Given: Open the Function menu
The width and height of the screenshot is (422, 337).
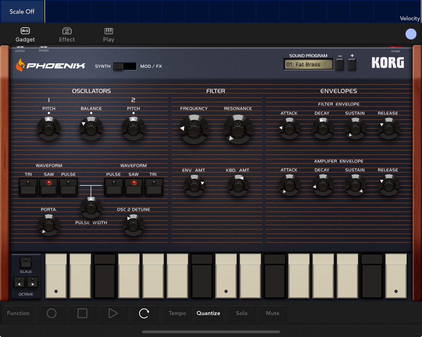Looking at the screenshot, I should pyautogui.click(x=18, y=313).
